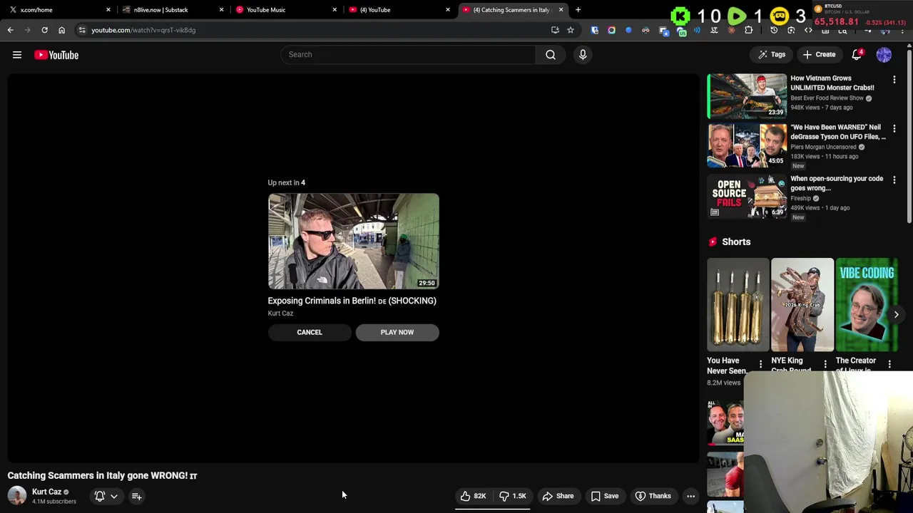
Task: Open Best Ever Food Review Show channel
Action: (827, 98)
